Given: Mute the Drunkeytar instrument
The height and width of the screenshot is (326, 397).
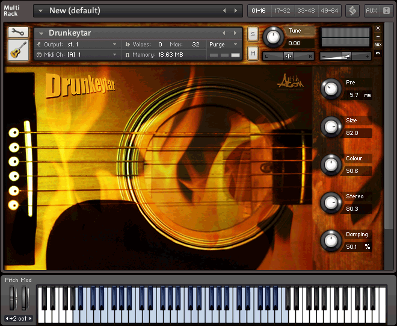Looking at the screenshot, I should pos(253,53).
